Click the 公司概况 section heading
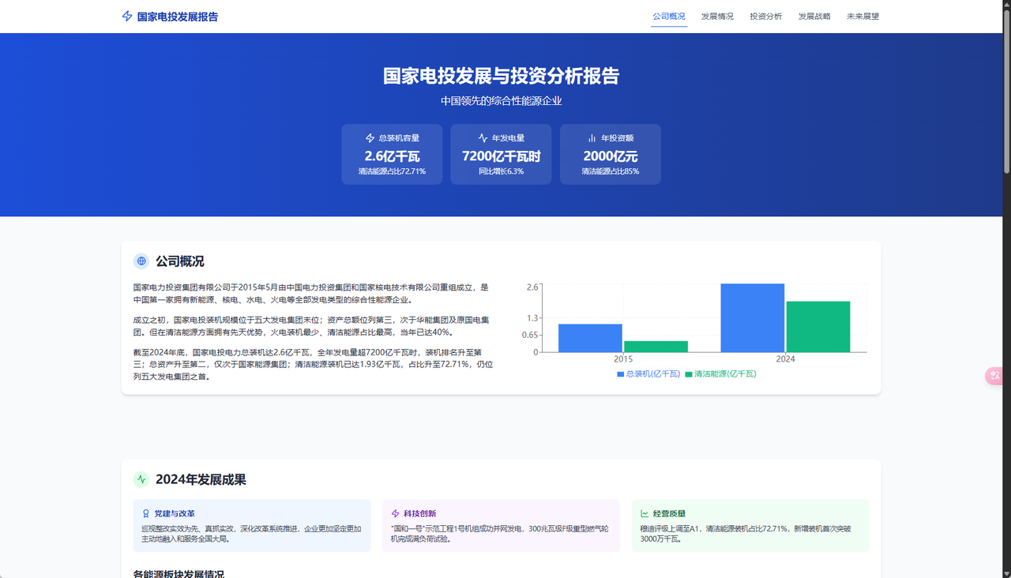The height and width of the screenshot is (578, 1011). pos(179,261)
